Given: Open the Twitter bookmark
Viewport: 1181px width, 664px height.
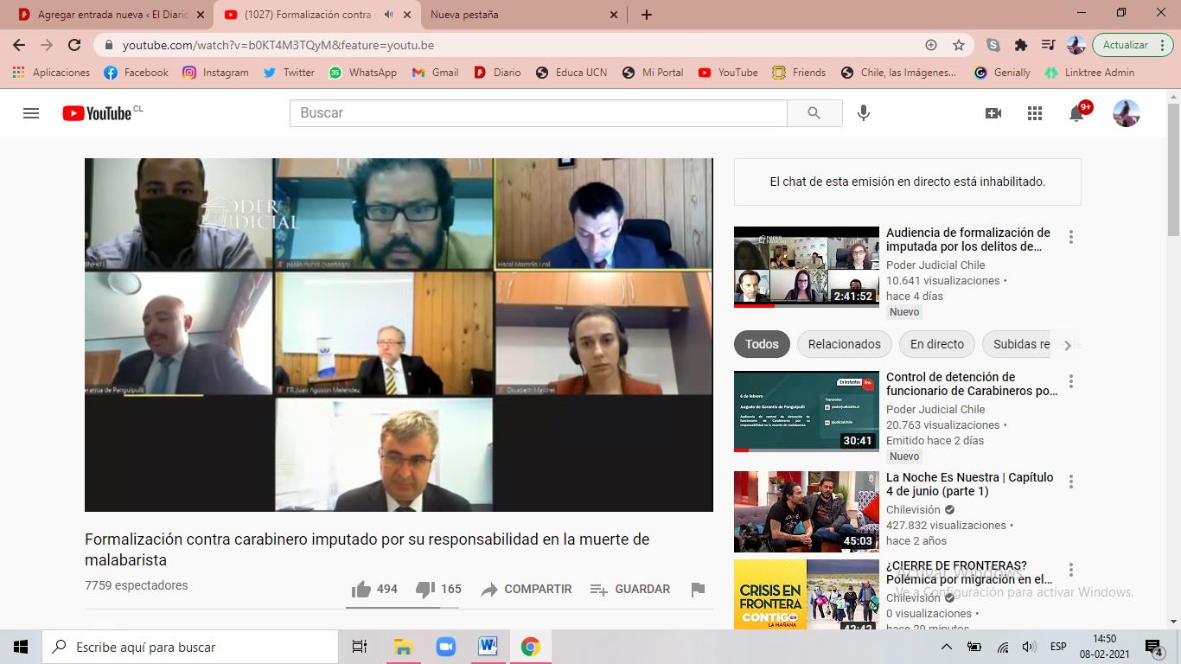Looking at the screenshot, I should 289,73.
